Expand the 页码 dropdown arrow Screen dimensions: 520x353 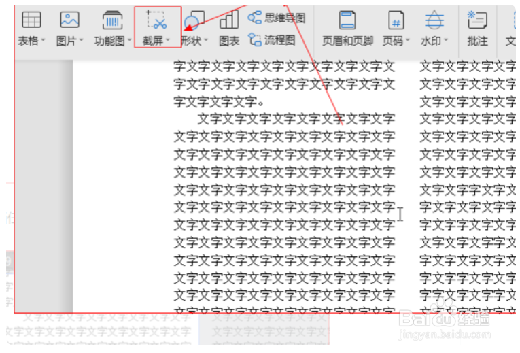pos(408,41)
